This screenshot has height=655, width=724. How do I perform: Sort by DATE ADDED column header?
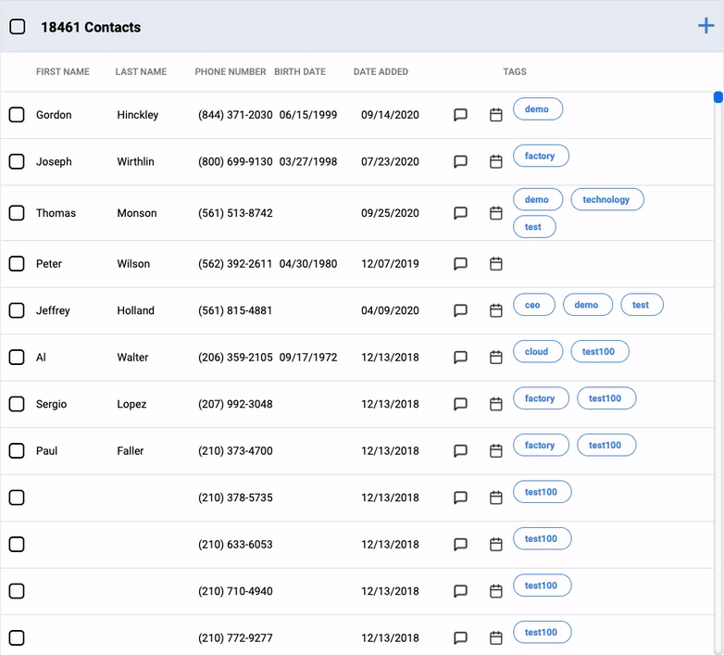381,71
